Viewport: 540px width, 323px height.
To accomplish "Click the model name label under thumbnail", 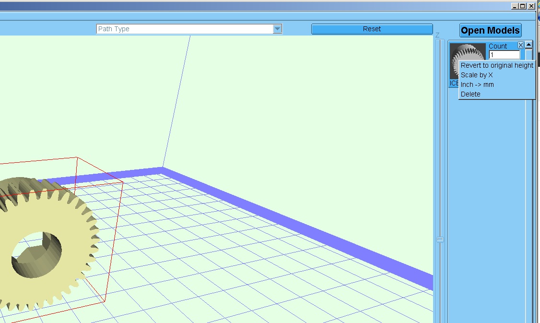I will pyautogui.click(x=454, y=84).
